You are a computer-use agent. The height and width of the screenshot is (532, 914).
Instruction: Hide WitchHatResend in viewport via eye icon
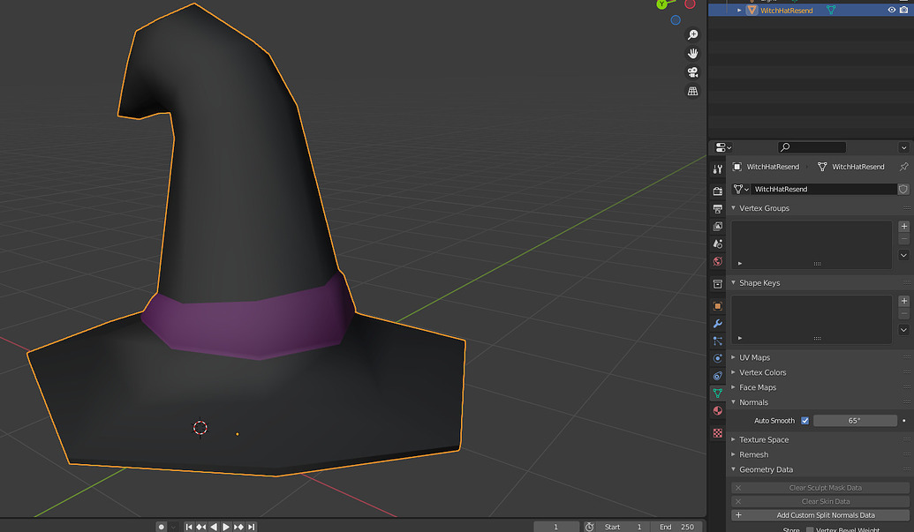891,10
